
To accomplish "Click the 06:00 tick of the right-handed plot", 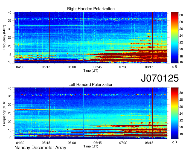I will 72,67.
